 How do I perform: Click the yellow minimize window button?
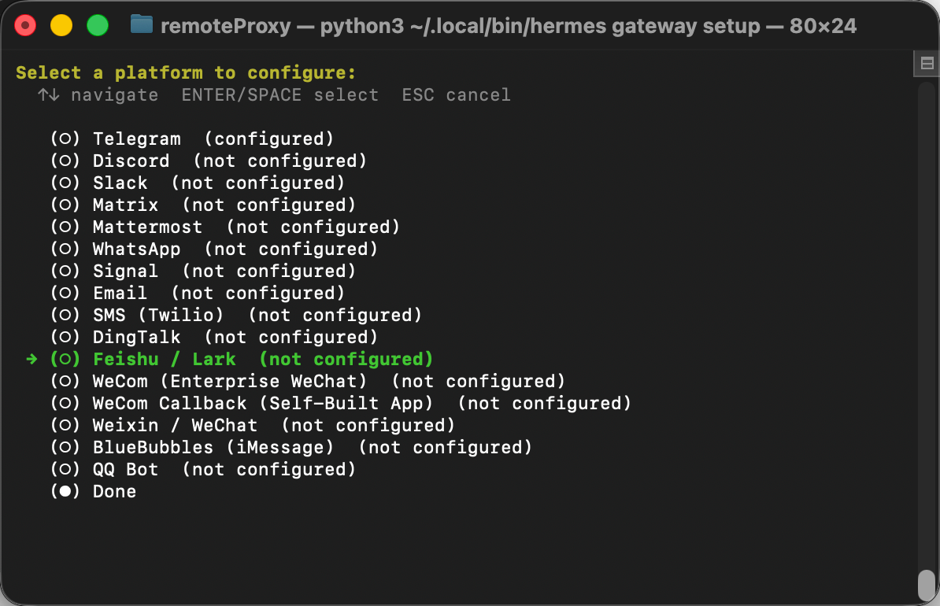click(61, 26)
